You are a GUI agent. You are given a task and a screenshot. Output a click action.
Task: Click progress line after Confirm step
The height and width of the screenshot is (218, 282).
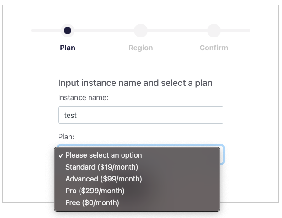(x=235, y=31)
